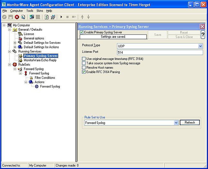Check the Resolve Host names option
Viewport: 208px width, 169px height.
84,68
